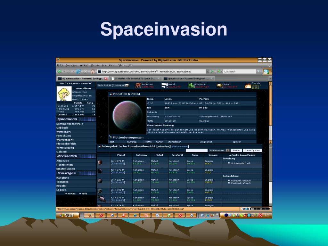Image resolution: width=328 pixels, height=246 pixels.
Task: Open back-history dropdown arrow next to back button
Action: (x=64, y=71)
